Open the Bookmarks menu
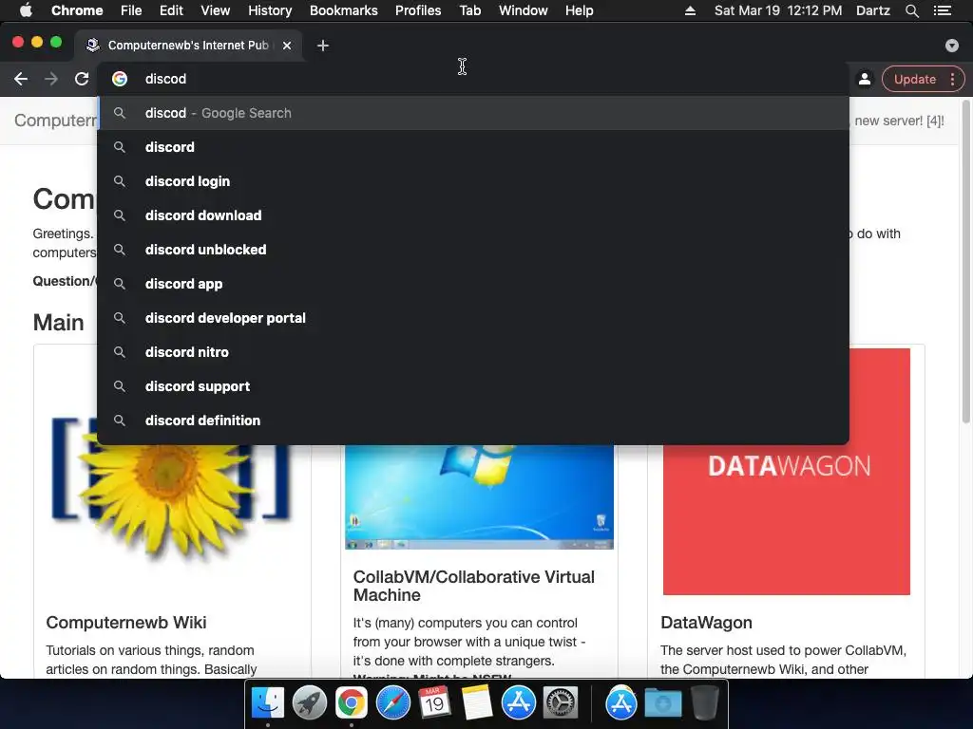The width and height of the screenshot is (973, 729). coord(343,10)
